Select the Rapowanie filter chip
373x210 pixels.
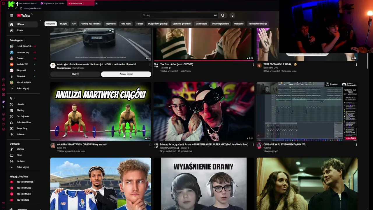pyautogui.click(x=110, y=24)
